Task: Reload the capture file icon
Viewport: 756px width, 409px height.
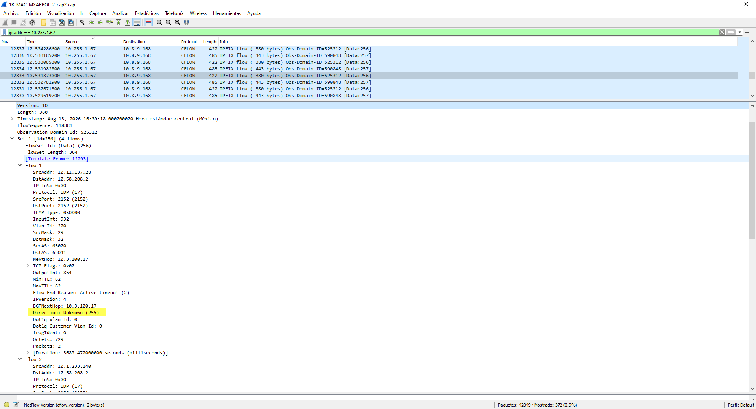Action: coord(71,22)
